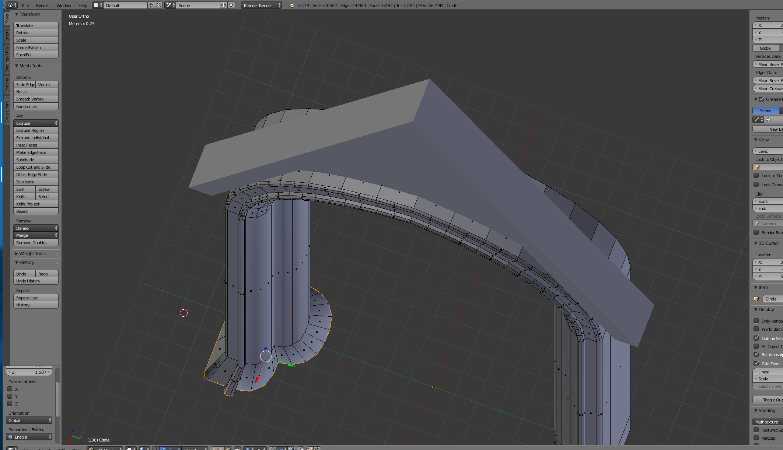Delete the current Scene with X icon

pyautogui.click(x=231, y=5)
